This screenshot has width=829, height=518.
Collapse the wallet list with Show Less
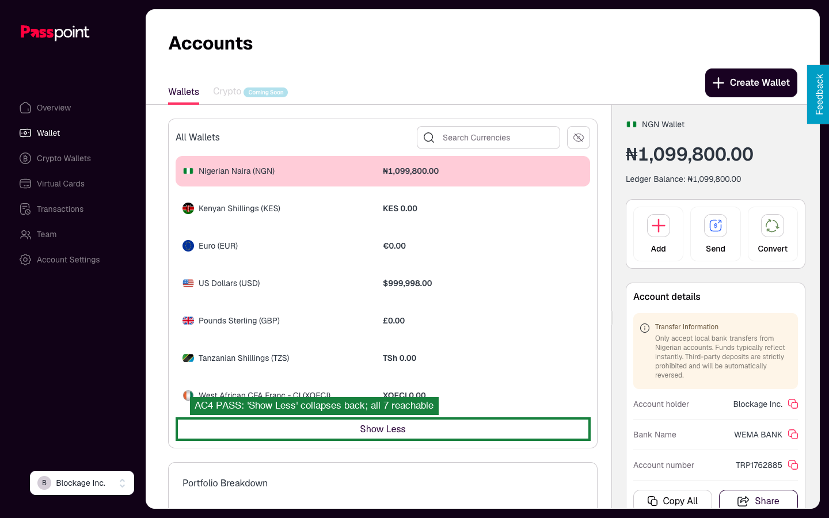[x=383, y=429]
